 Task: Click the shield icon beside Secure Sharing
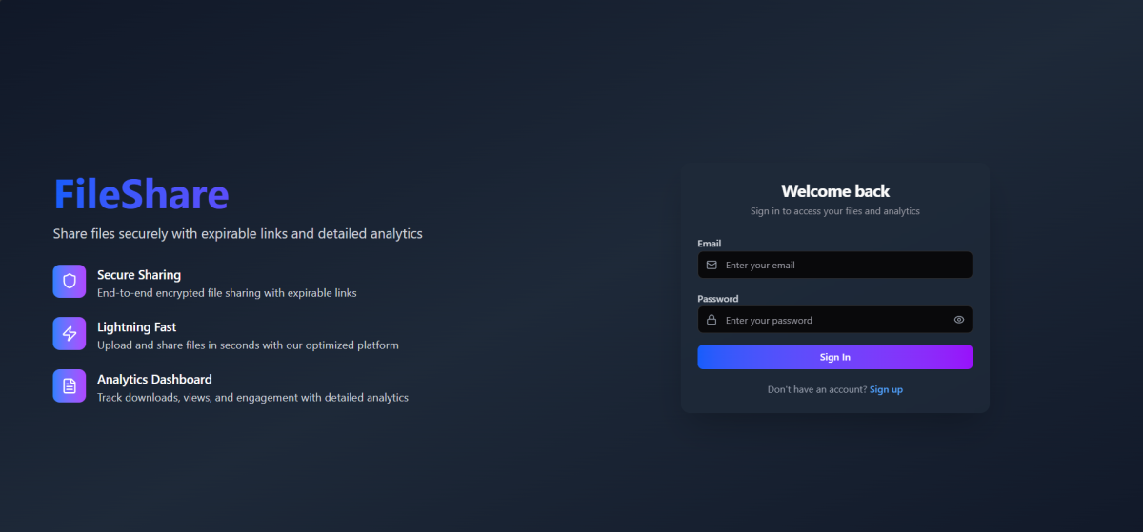pyautogui.click(x=70, y=282)
